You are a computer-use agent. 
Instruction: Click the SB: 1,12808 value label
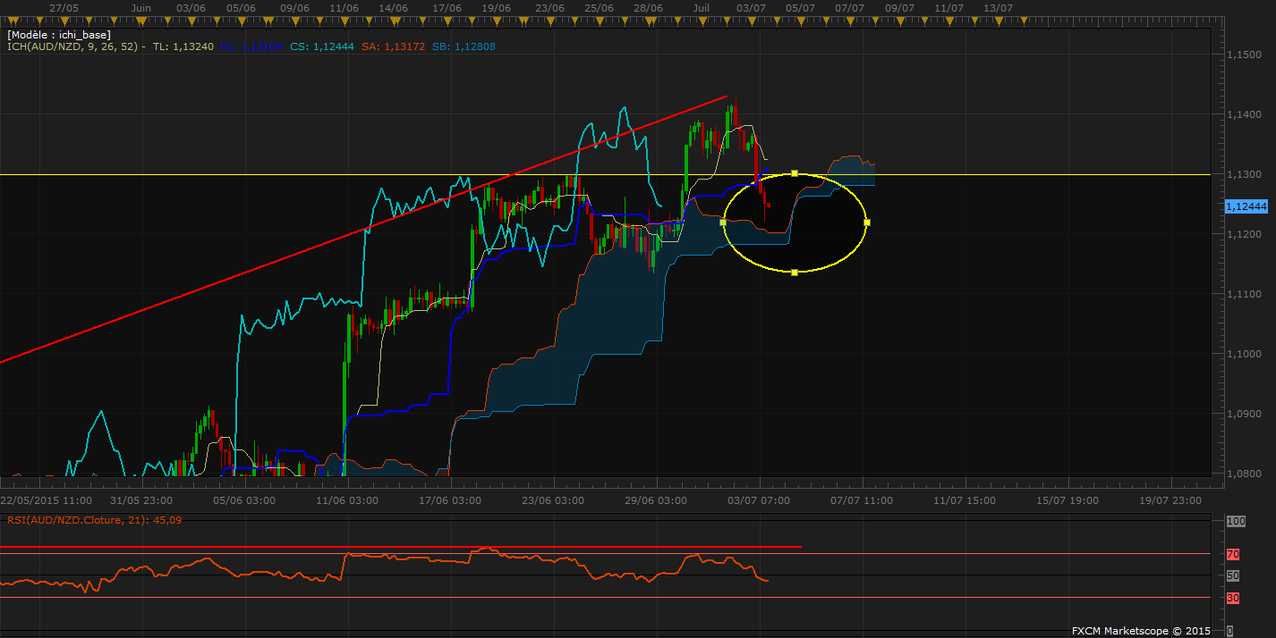(464, 46)
